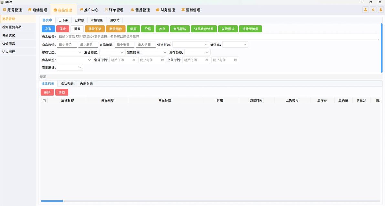Open the 回收站 tab
This screenshot has width=385, height=206.
tap(115, 20)
